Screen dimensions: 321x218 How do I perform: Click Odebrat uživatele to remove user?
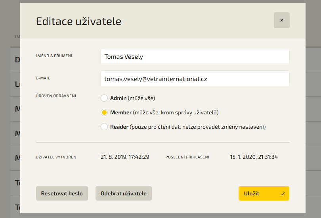[123, 193]
